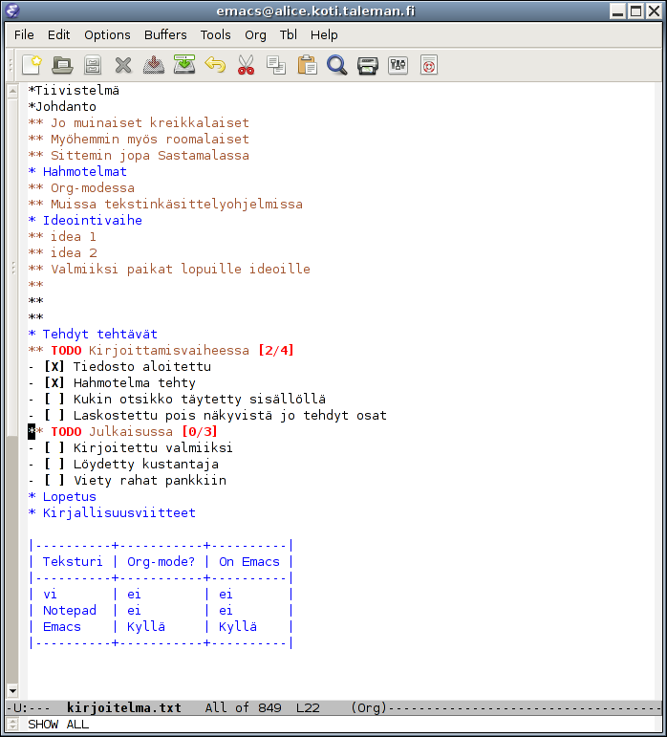Open Help using the lifebuoy icon
This screenshot has height=737, width=667.
[429, 65]
